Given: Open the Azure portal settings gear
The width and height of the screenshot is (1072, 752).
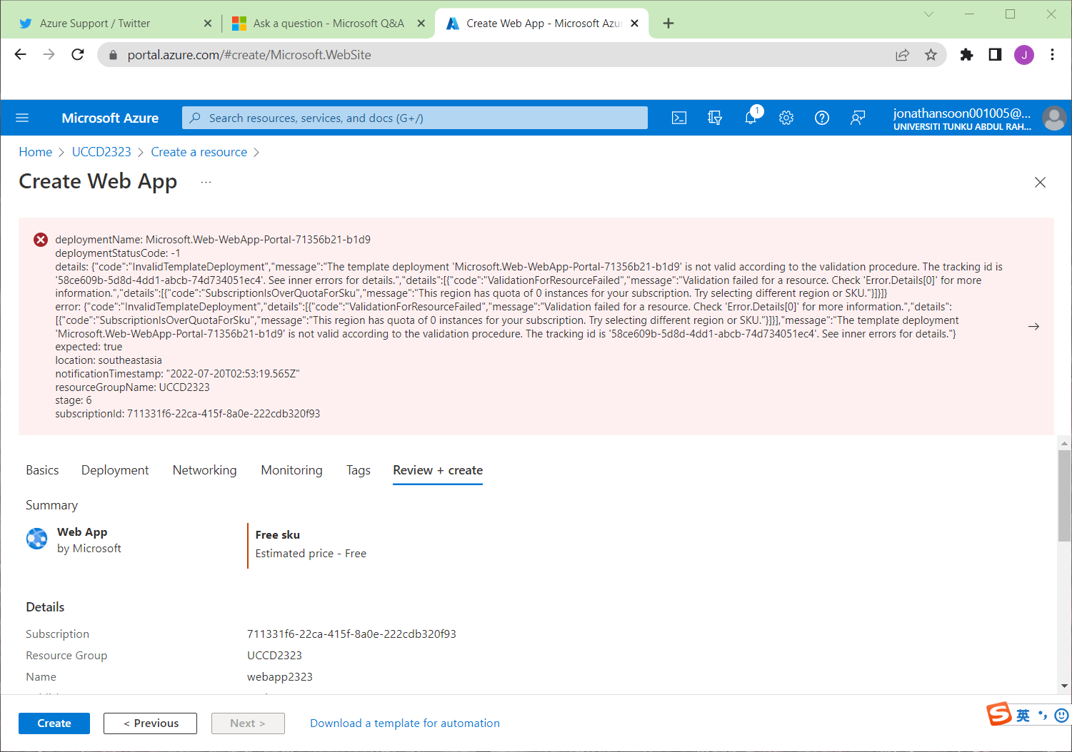Looking at the screenshot, I should (x=786, y=118).
